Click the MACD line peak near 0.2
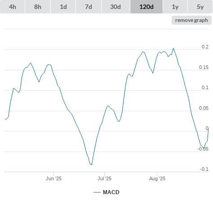The image size is (213, 204). click(x=173, y=48)
